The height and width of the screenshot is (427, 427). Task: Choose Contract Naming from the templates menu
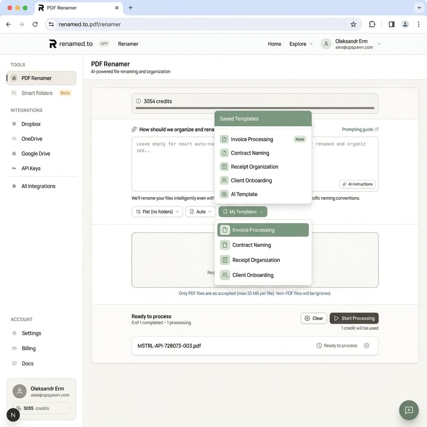(250, 153)
